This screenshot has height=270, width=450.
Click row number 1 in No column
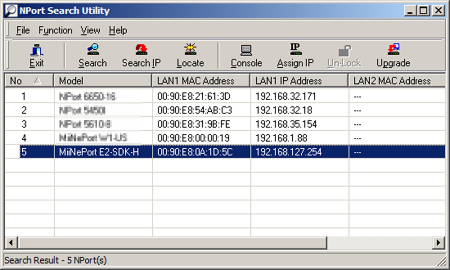pos(24,97)
